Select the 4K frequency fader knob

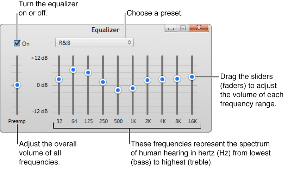pos(162,79)
